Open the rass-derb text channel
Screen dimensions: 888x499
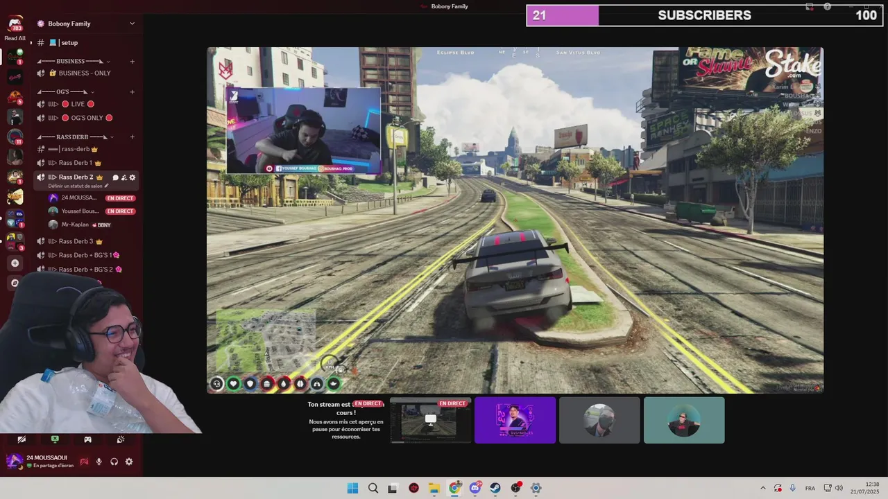87,149
